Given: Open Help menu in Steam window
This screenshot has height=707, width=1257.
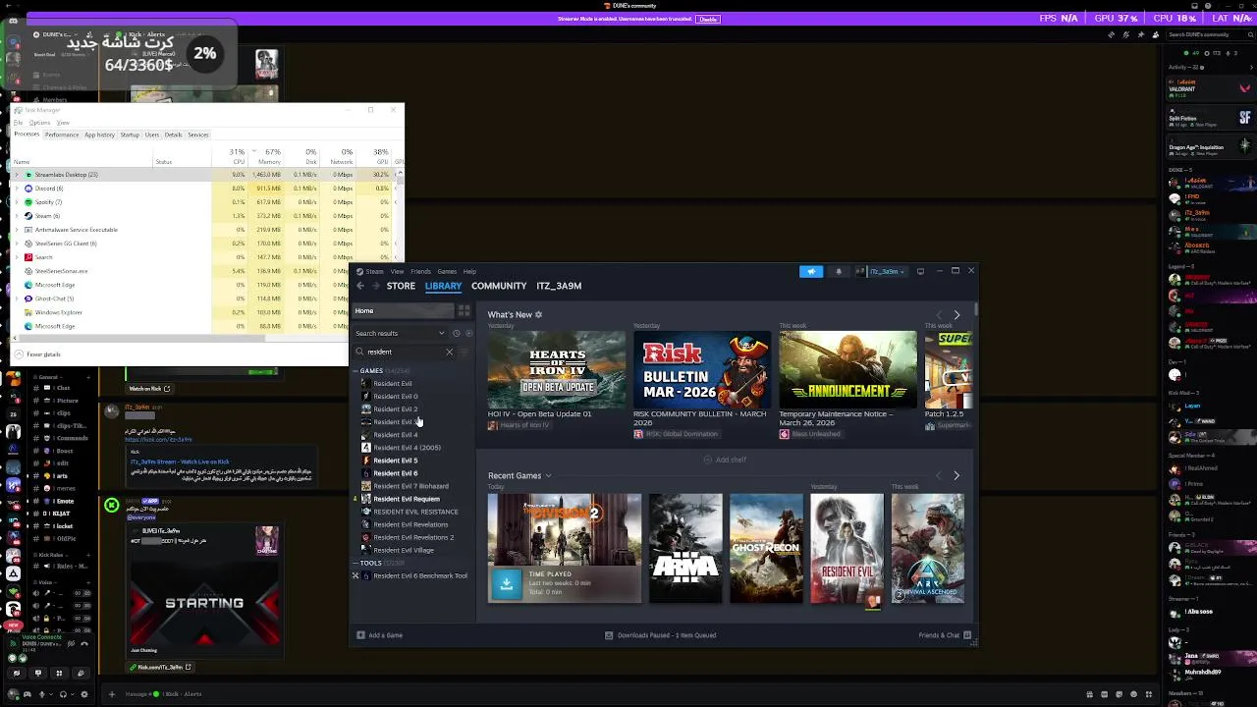Looking at the screenshot, I should coord(469,271).
